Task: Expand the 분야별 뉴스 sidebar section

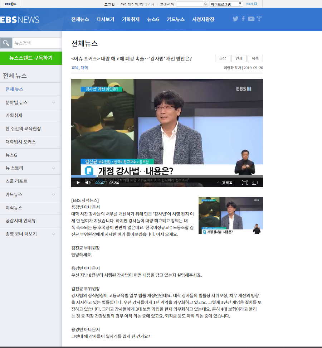Action: (x=54, y=102)
